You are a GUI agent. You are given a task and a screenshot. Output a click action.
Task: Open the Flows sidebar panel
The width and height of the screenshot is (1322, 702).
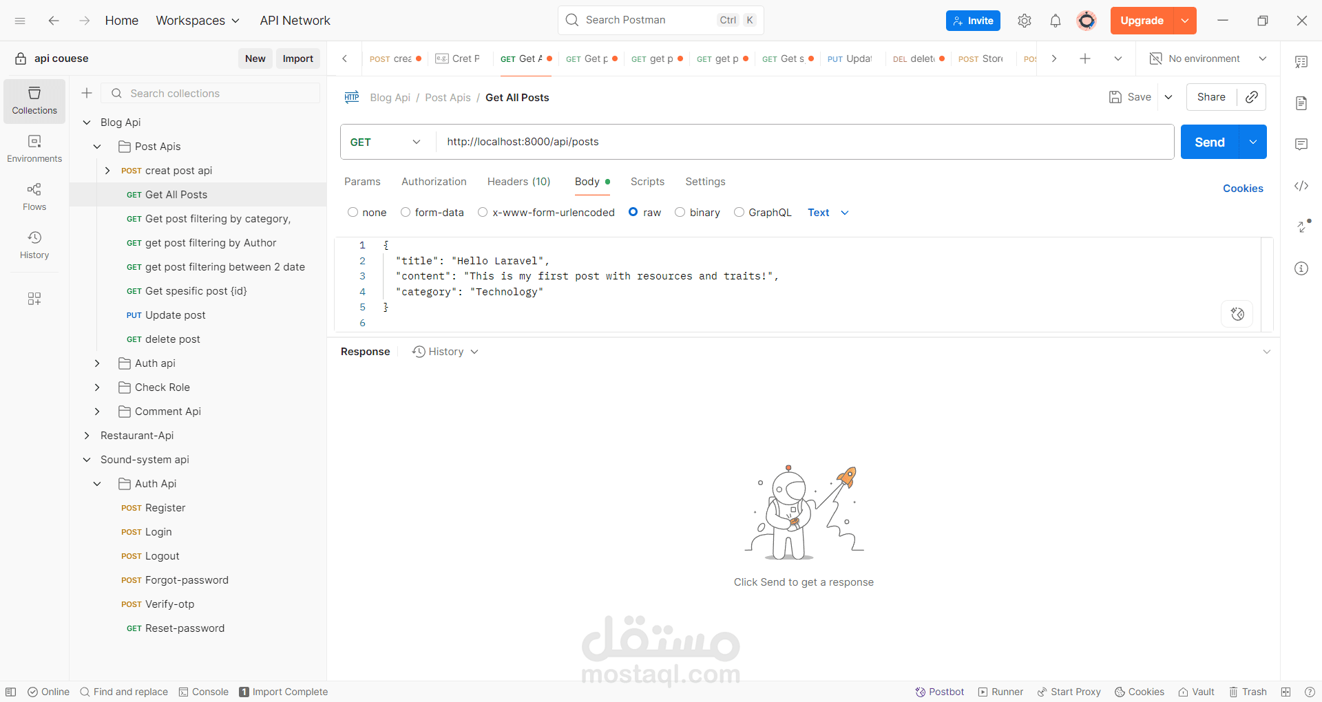click(x=34, y=198)
